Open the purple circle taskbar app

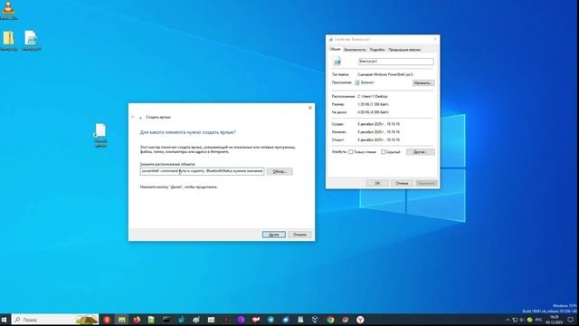click(x=241, y=320)
